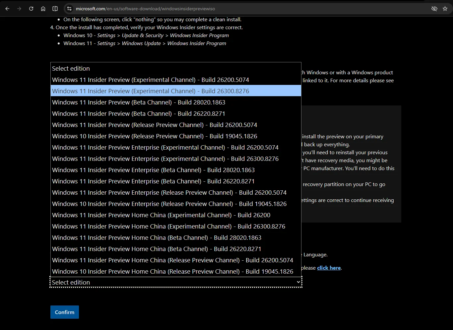Click the Confirm button
This screenshot has height=330, width=453.
(65, 312)
